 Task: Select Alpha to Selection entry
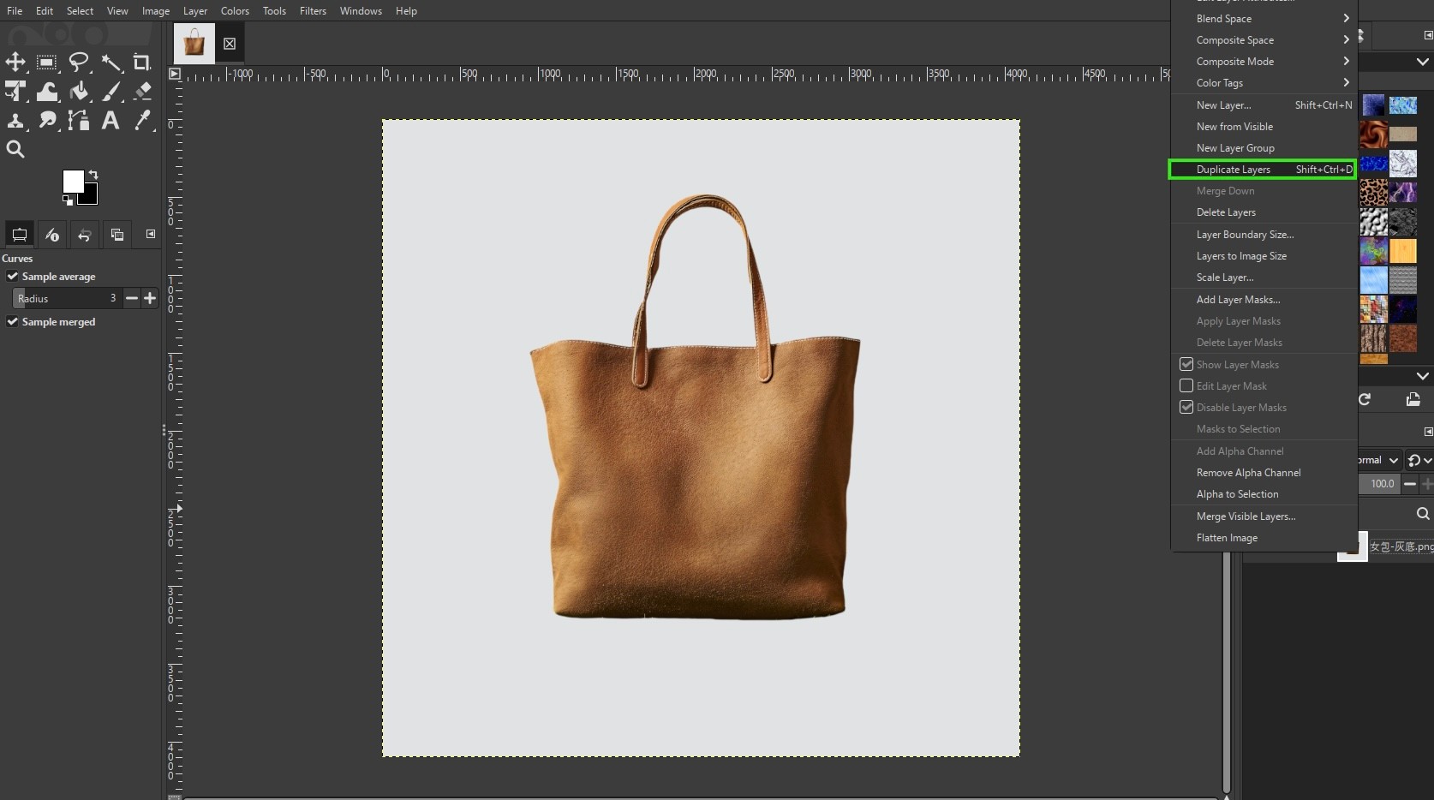1264,494
